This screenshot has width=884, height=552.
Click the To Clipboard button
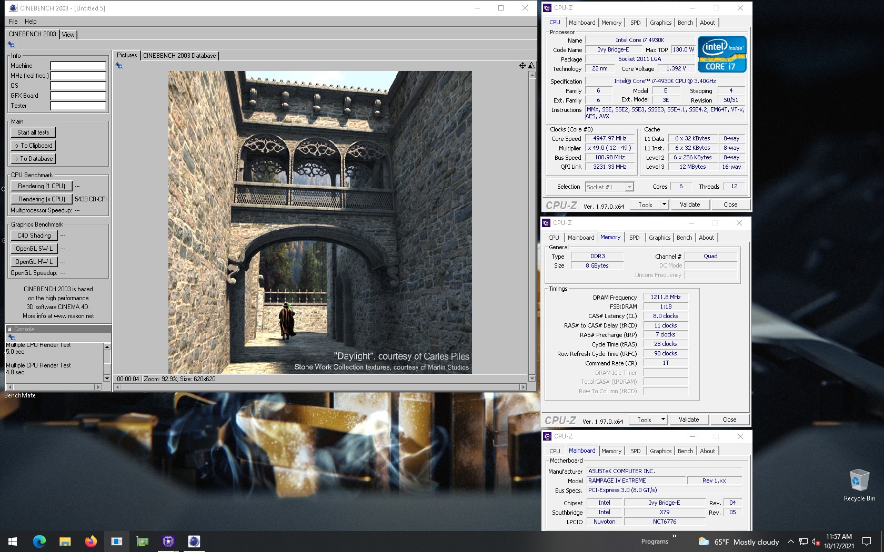click(x=33, y=146)
